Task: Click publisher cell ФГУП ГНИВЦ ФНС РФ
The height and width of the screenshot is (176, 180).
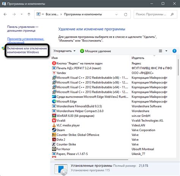Action: point(152,68)
